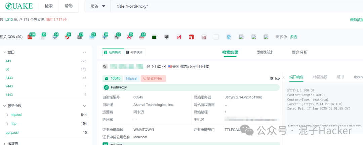Select the red M related icon
This screenshot has width=363, height=145.
coord(179,37)
